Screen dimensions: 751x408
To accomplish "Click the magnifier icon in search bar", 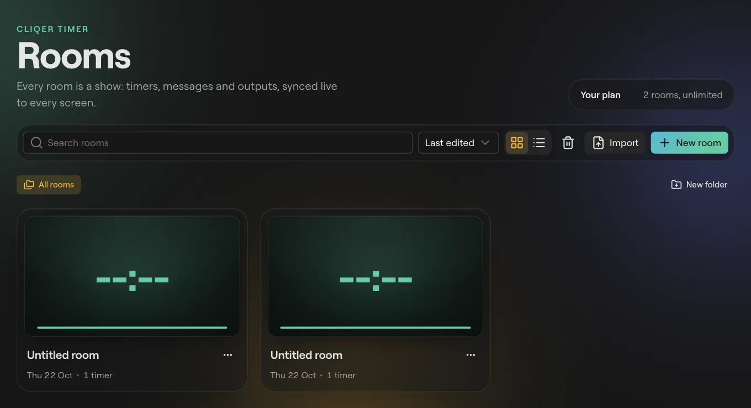I will [x=36, y=143].
